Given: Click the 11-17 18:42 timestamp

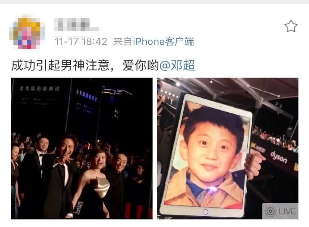Looking at the screenshot, I should click(81, 42).
